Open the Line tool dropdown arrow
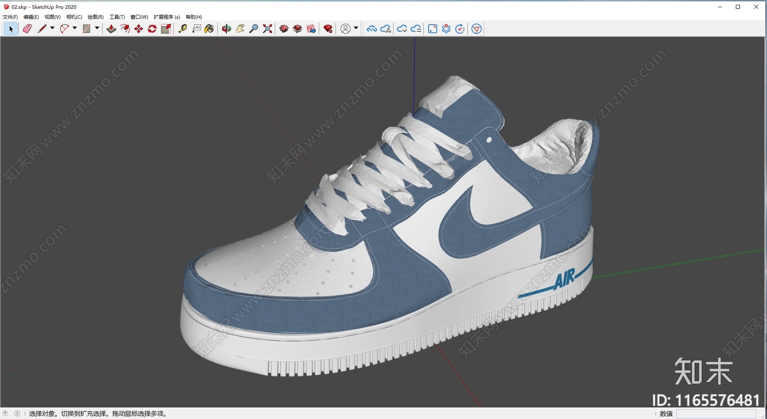This screenshot has height=419, width=767. click(52, 28)
